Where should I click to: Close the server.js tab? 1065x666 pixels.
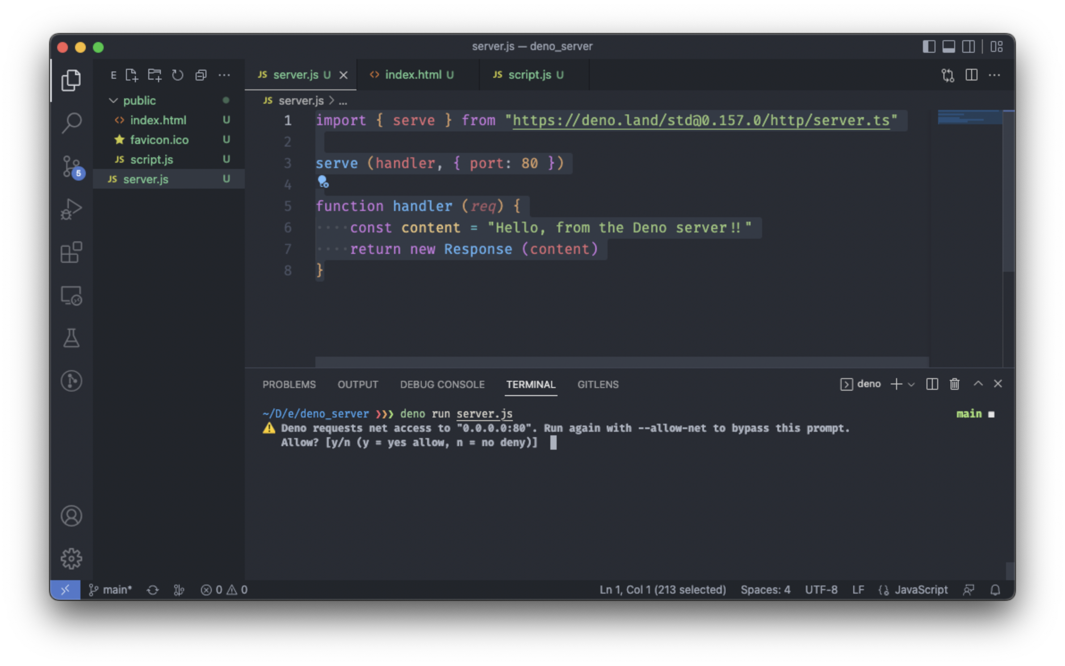pos(343,75)
